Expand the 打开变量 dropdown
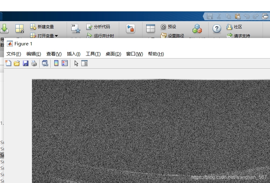This screenshot has height=183, width=270. click(56, 36)
